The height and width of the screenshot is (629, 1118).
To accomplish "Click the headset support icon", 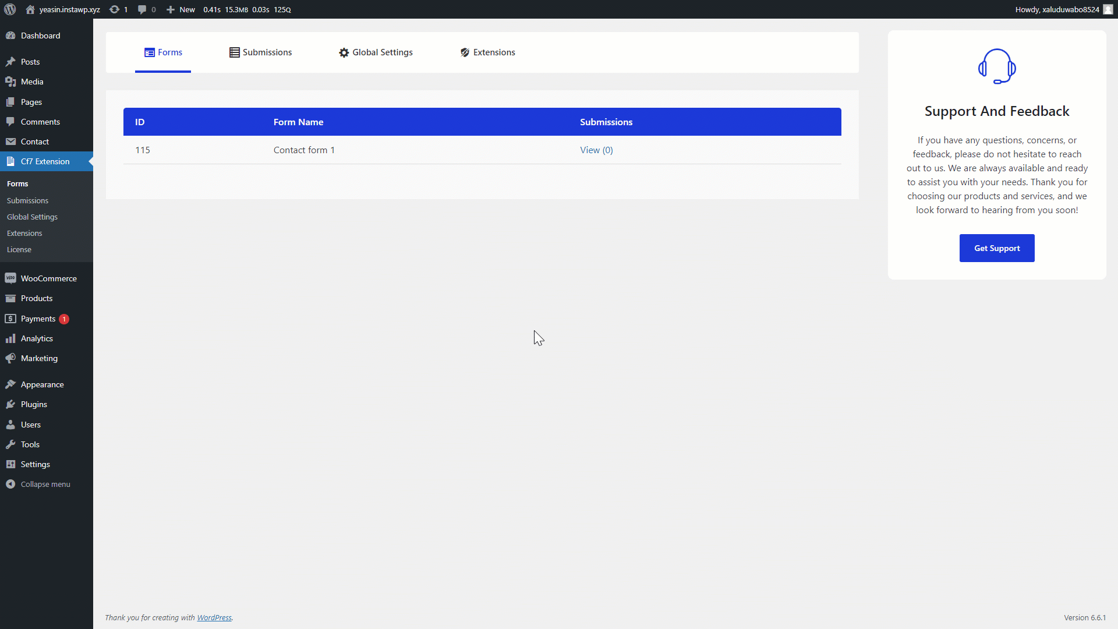I will point(997,66).
